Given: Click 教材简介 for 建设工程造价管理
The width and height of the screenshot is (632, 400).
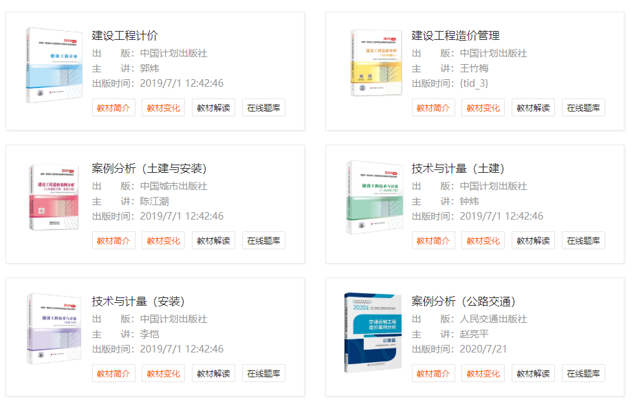Looking at the screenshot, I should pos(433,108).
